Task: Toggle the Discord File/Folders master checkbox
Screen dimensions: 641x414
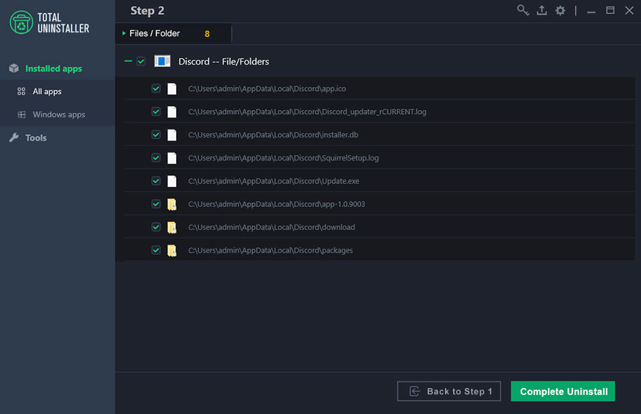Action: [141, 61]
